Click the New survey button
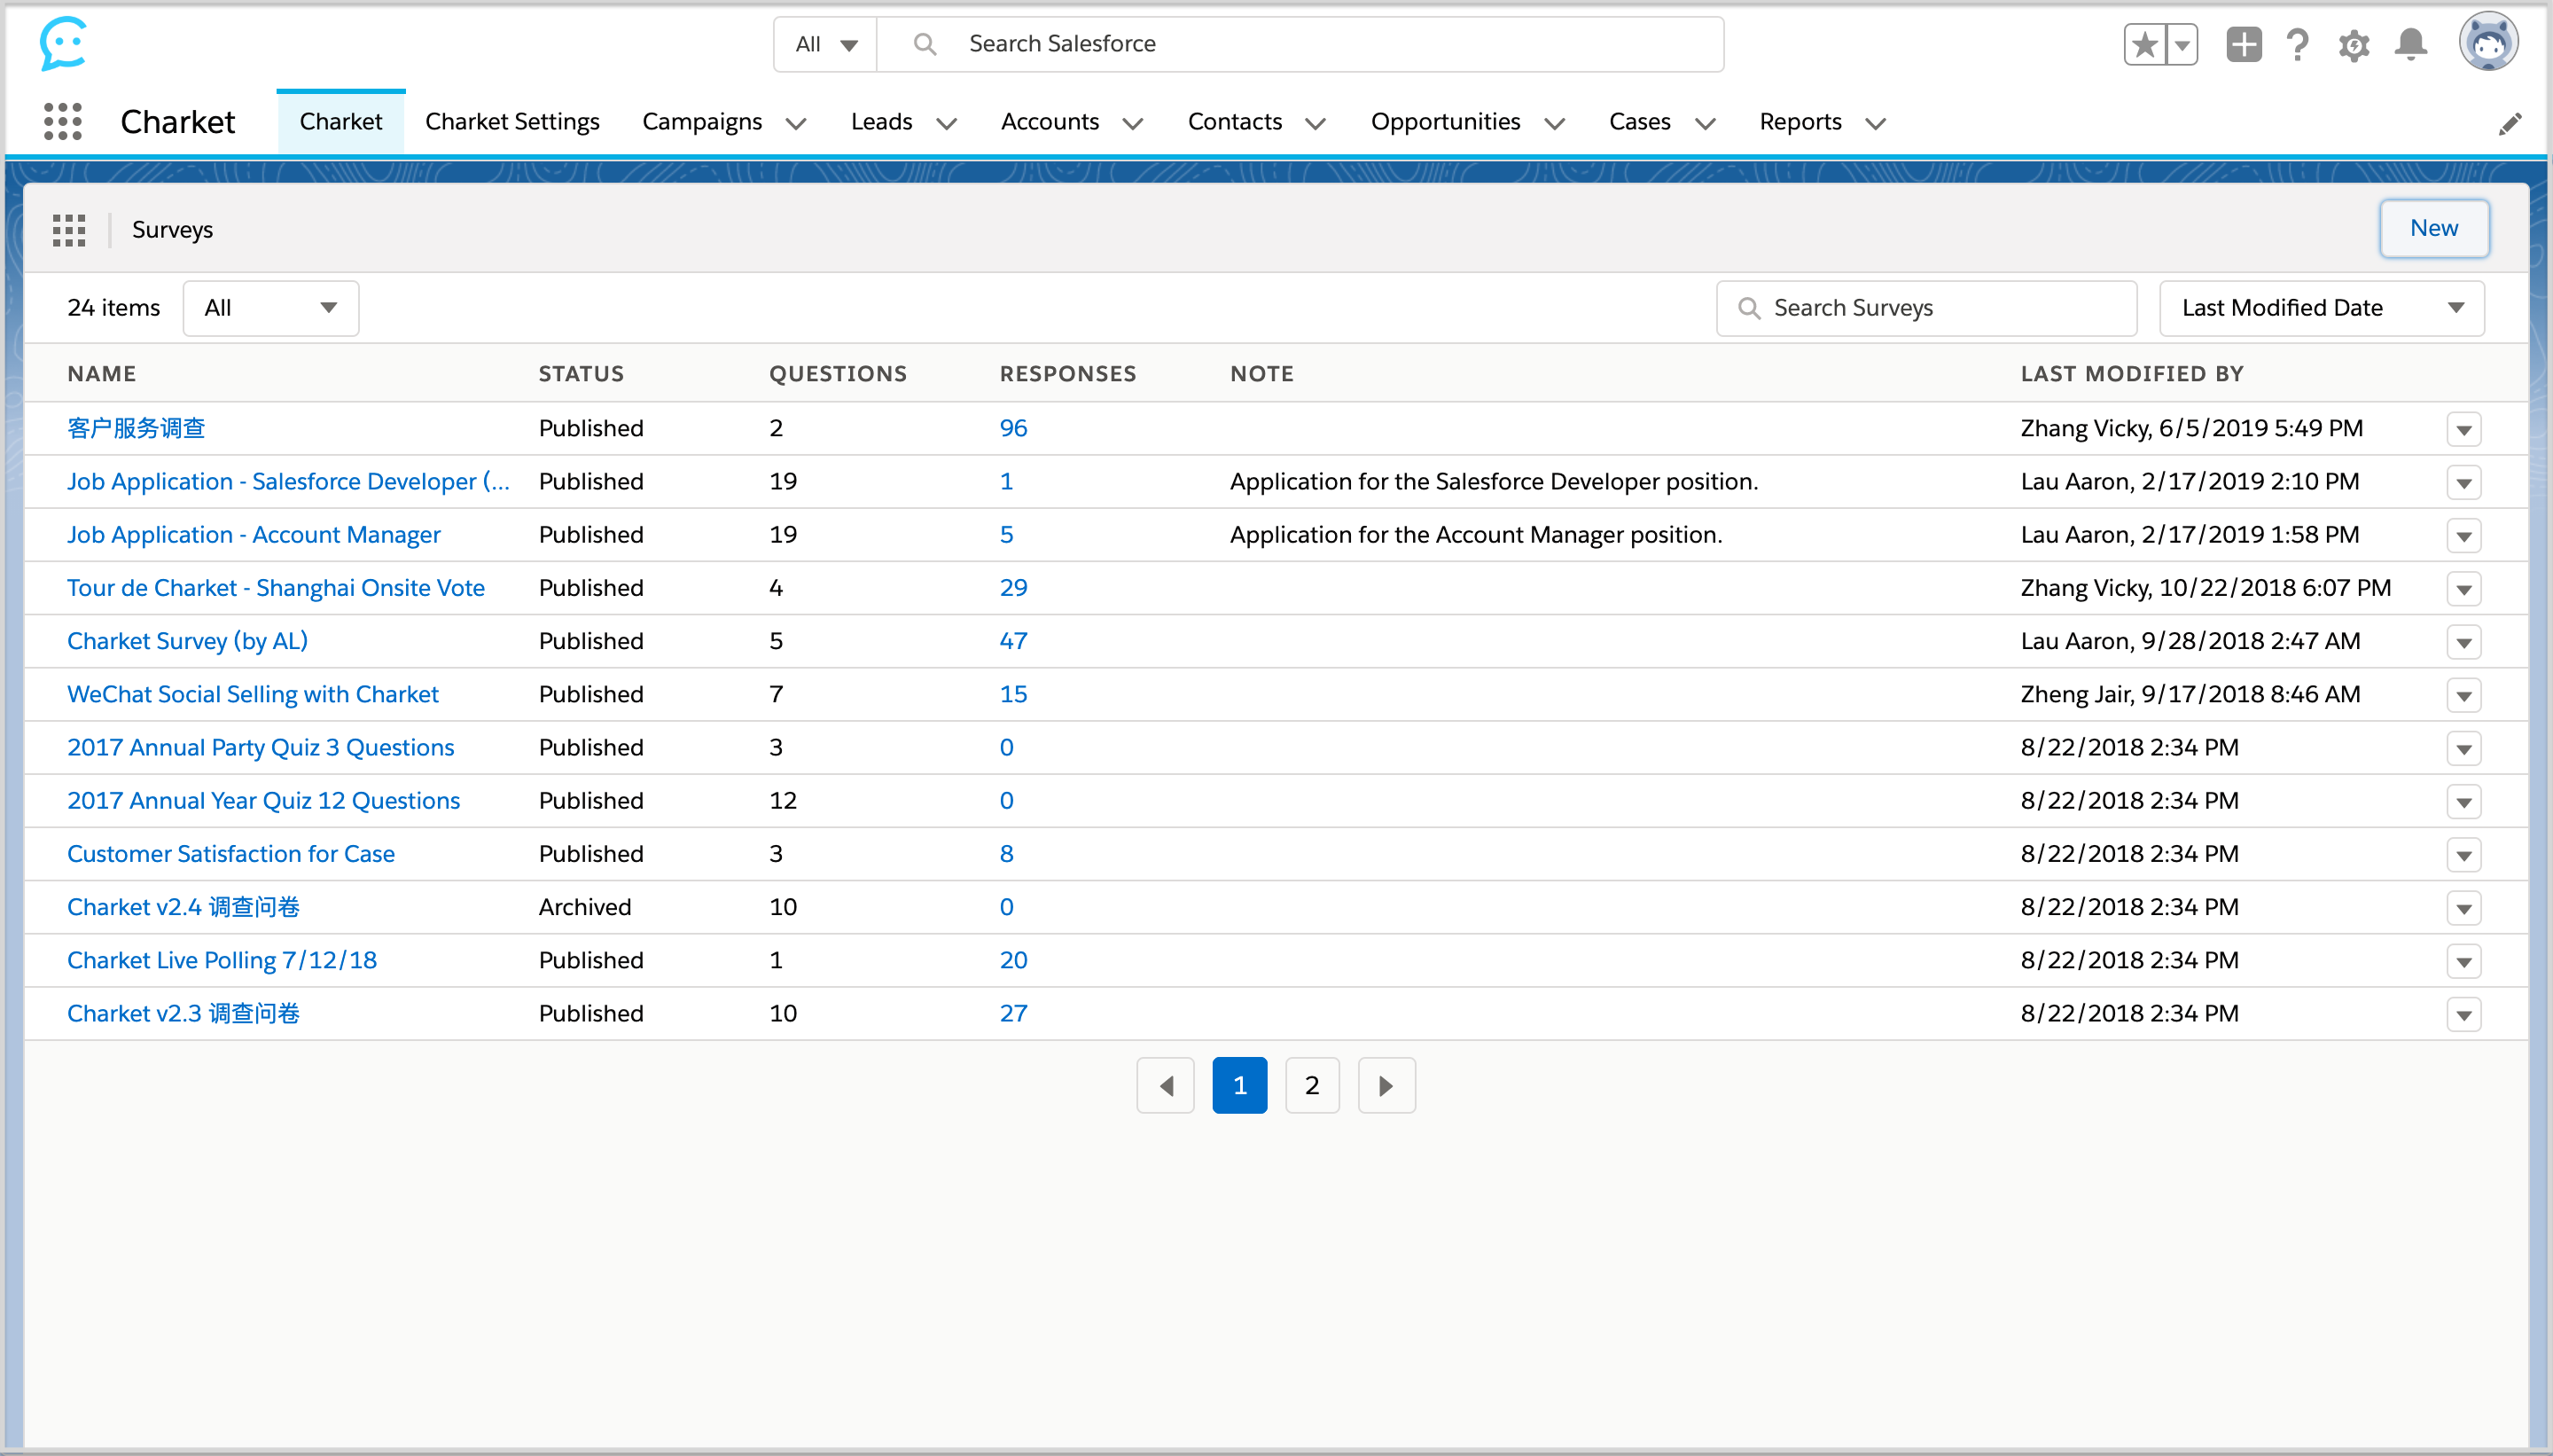 click(2433, 229)
